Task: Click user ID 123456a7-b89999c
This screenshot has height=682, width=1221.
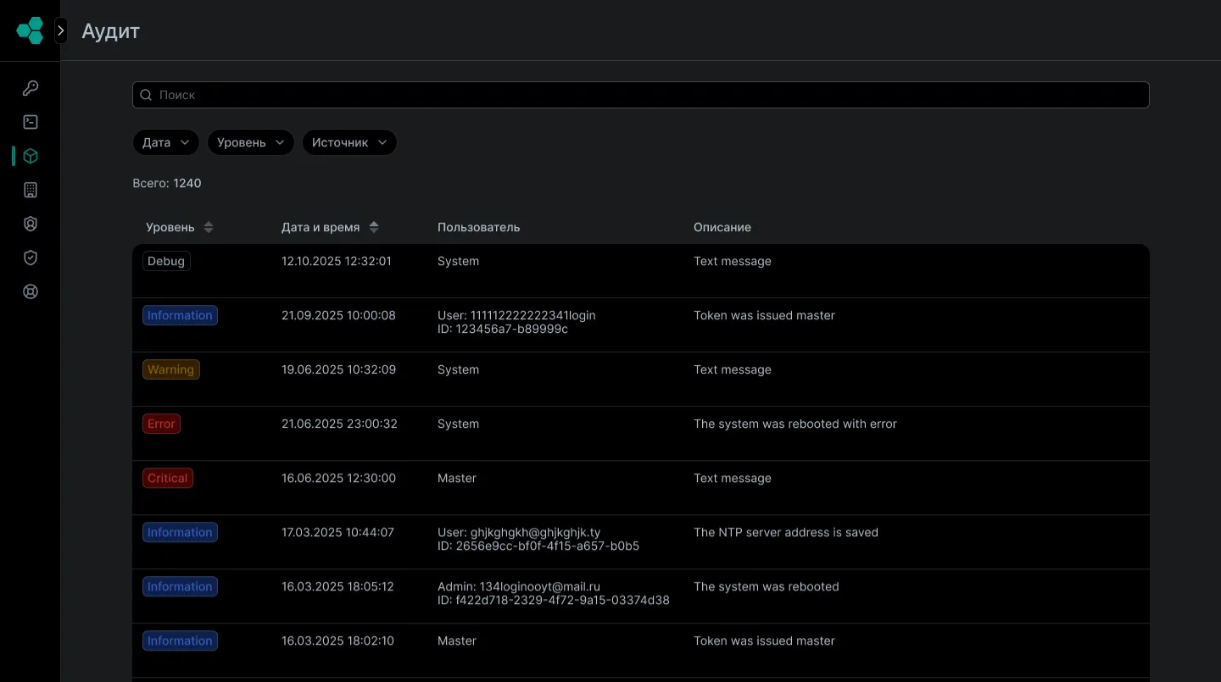Action: pos(503,330)
